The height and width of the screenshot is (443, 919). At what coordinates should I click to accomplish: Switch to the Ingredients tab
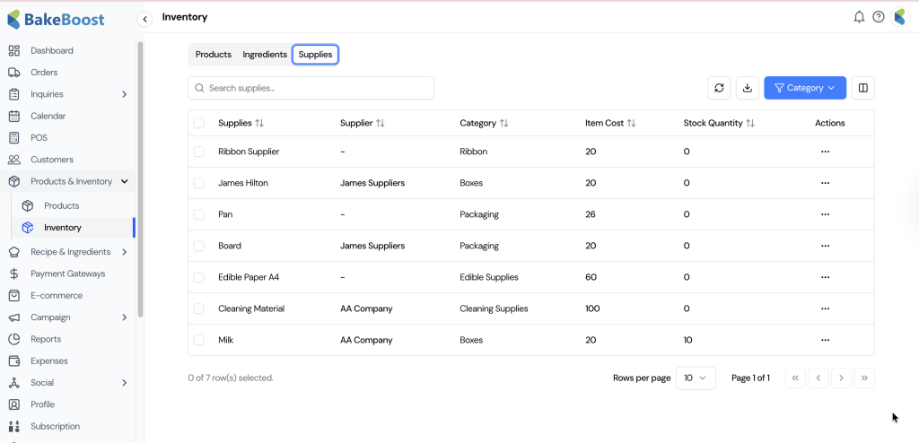point(265,55)
